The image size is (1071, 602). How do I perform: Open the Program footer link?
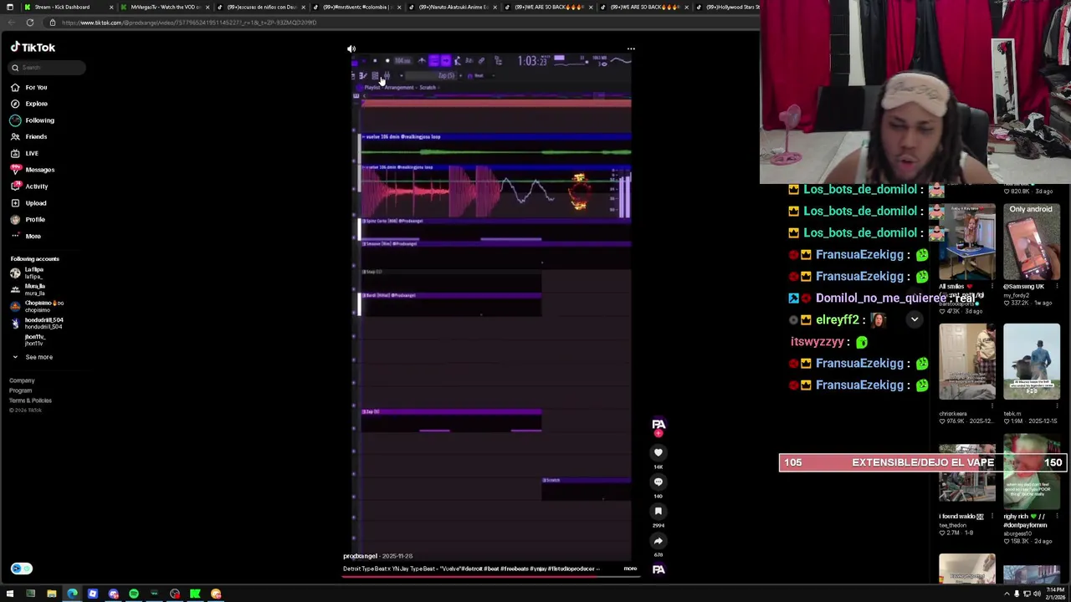point(20,390)
